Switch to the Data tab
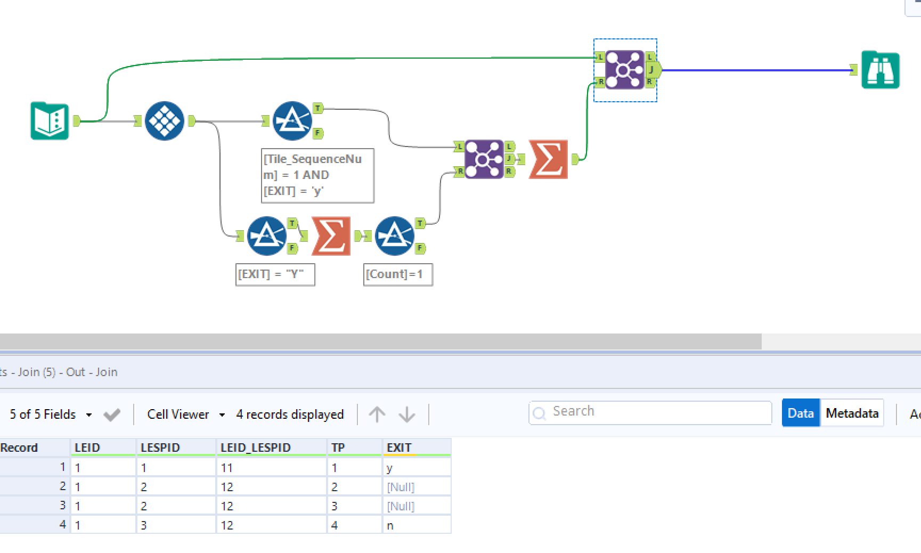 [x=801, y=413]
